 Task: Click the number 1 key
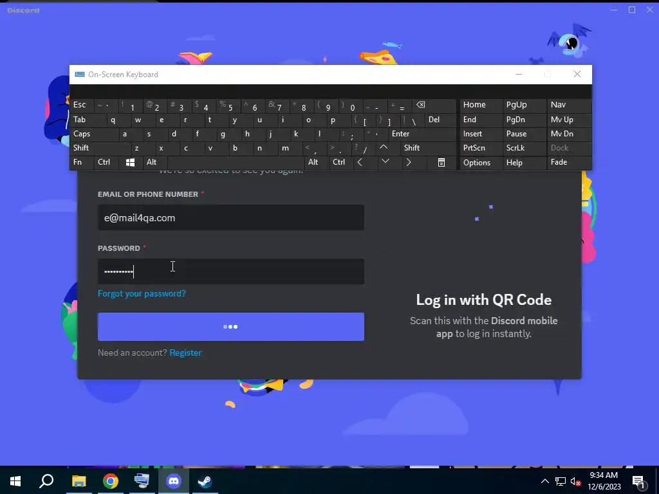131,105
